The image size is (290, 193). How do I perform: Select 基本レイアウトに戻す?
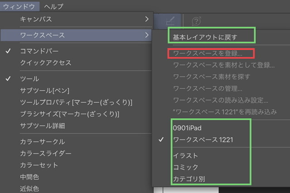[205, 37]
